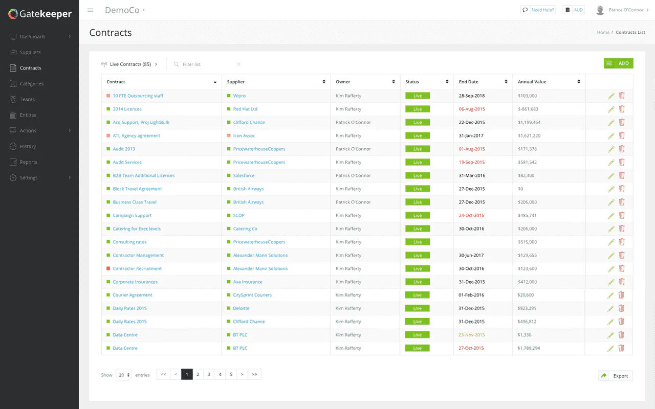Edit the ATL Agency agreement row
The image size is (655, 409).
pos(611,135)
